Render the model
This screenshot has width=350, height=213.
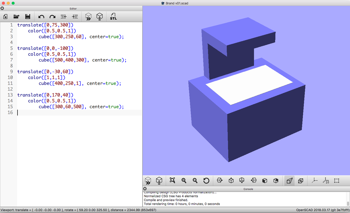100,16
